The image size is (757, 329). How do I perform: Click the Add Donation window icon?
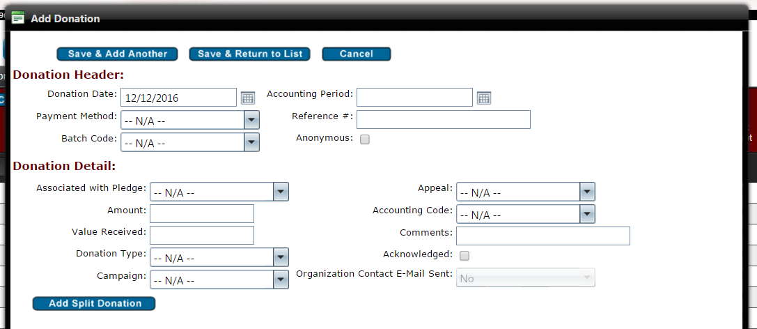(x=18, y=18)
